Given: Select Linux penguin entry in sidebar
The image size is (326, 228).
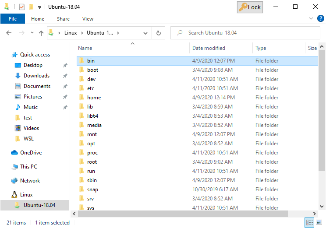Looking at the screenshot, I should tap(26, 195).
